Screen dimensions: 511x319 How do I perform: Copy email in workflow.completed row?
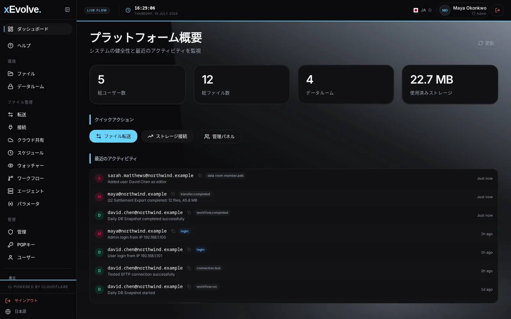pos(189,212)
